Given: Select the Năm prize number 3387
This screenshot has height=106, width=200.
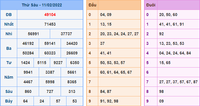Looking at the screenshot, I should click(50, 72).
